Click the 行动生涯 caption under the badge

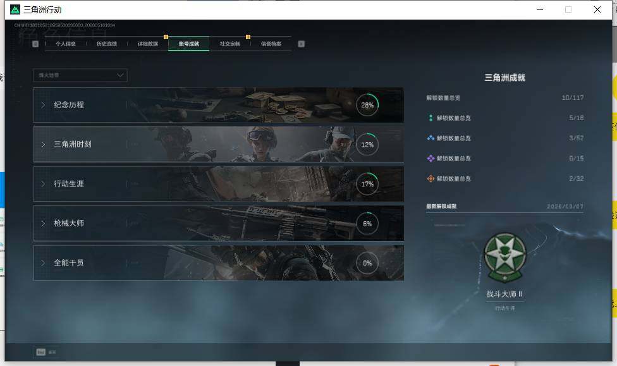(505, 308)
